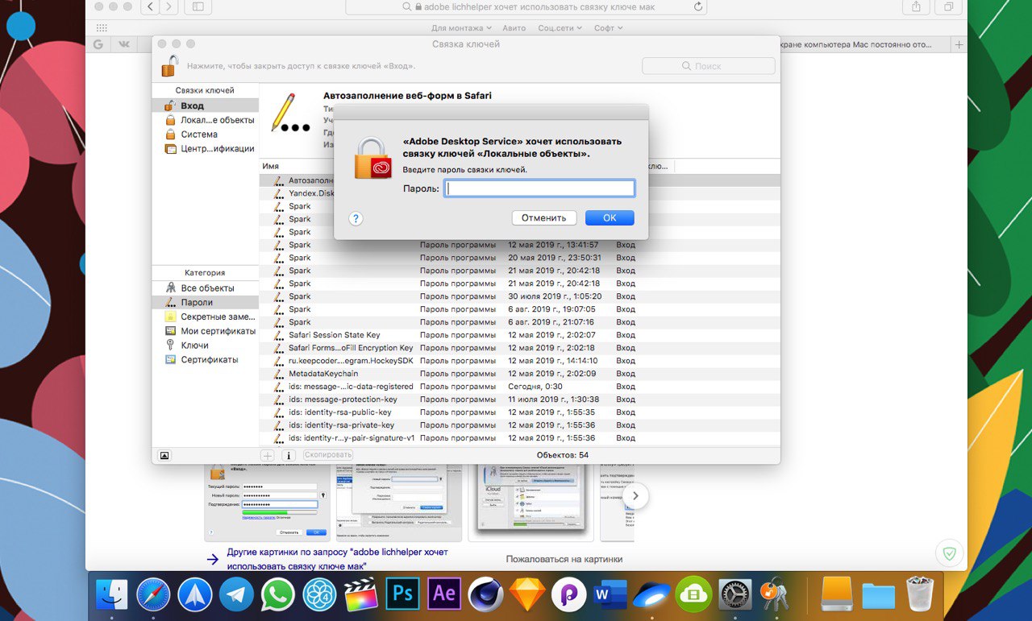Launch Final Cut Pro from the Dock
This screenshot has width=1032, height=621.
361,595
